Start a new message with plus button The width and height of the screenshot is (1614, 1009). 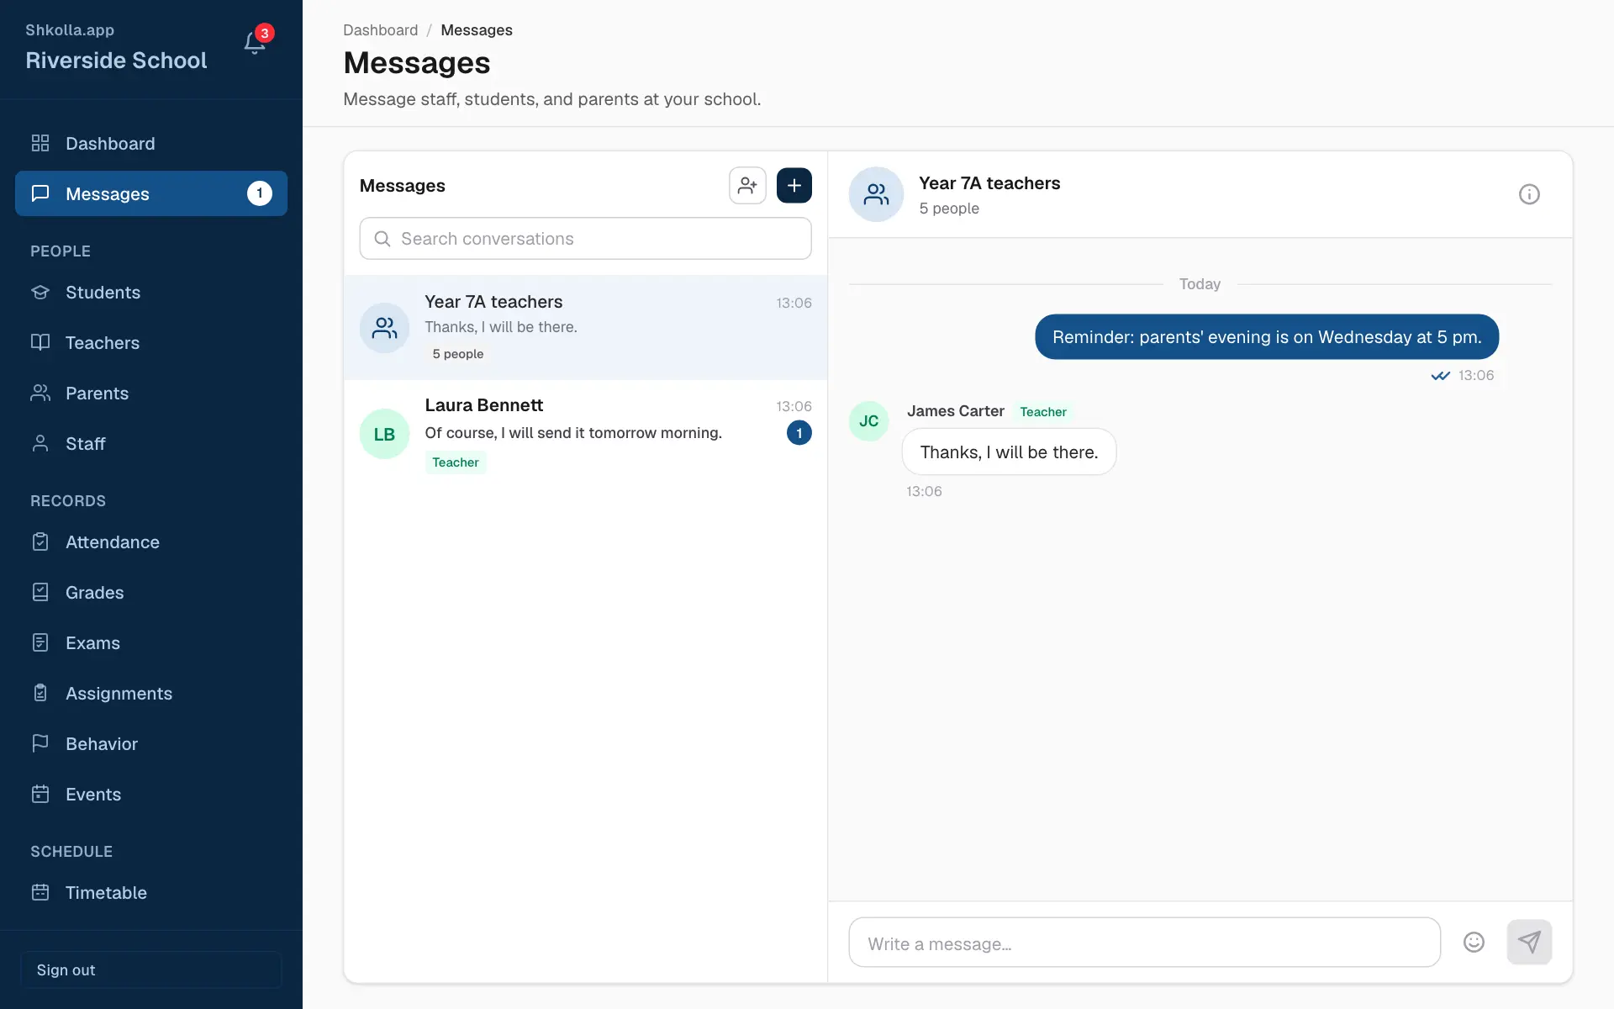[794, 186]
